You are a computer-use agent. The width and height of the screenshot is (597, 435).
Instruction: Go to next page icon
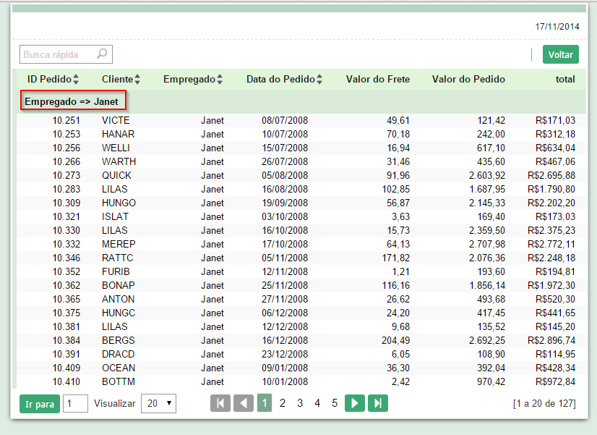(x=354, y=403)
